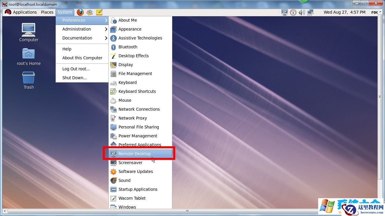Open Wacom Tablet preferences
Screen dimensions: 385x216
pos(141,198)
